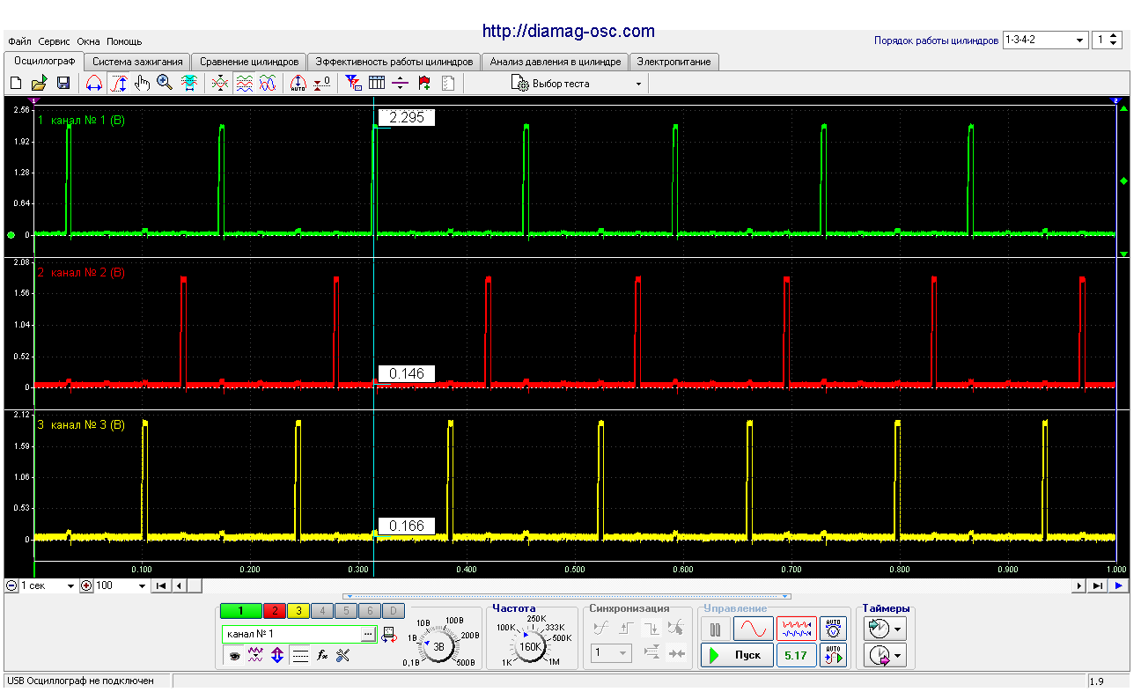Viewport: 1141px width, 692px height.
Task: Open the upper timer dropdown arrow
Action: pyautogui.click(x=897, y=629)
